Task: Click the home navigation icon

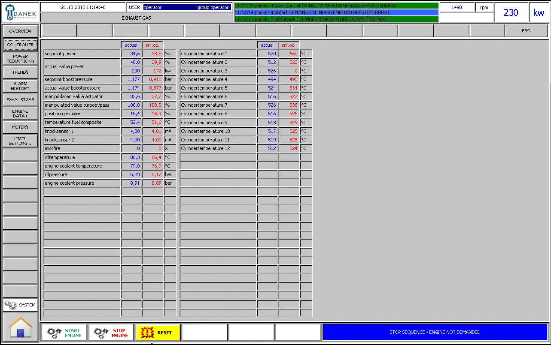Action: coord(20,327)
